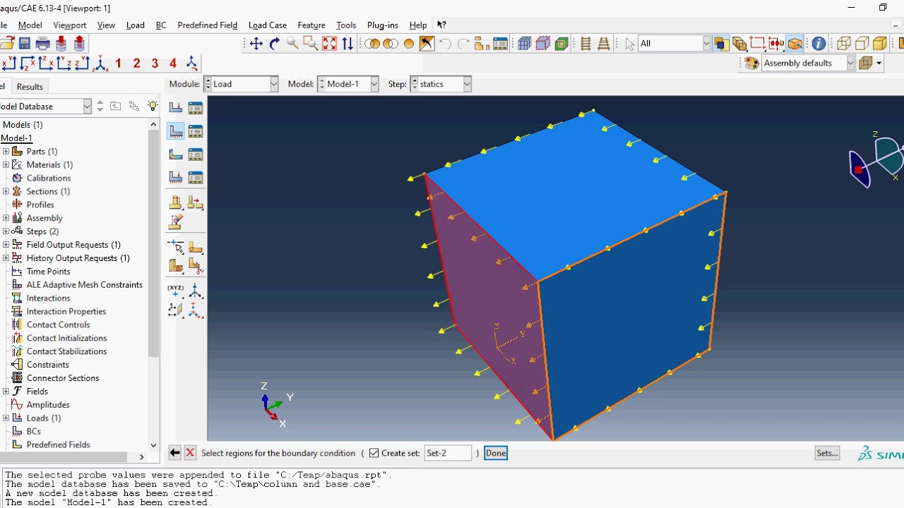The width and height of the screenshot is (904, 508).
Task: Click the Create Load Case icon
Action: coord(176,177)
